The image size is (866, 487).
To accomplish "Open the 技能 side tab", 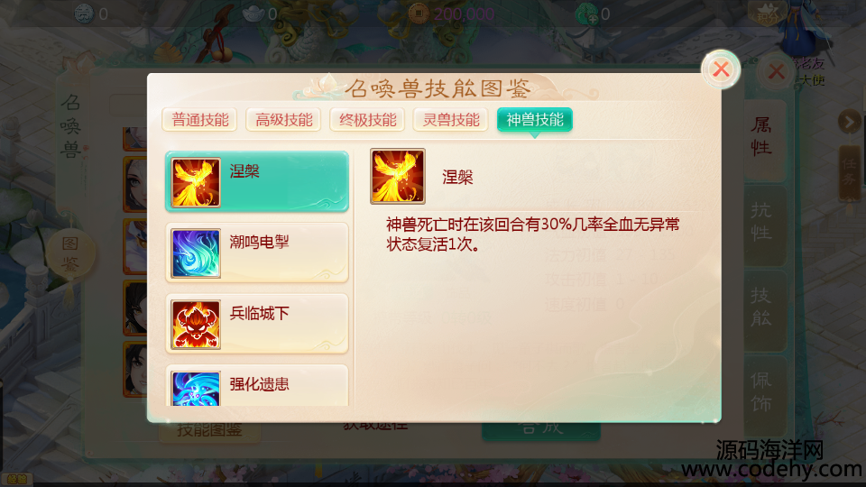I will click(761, 308).
